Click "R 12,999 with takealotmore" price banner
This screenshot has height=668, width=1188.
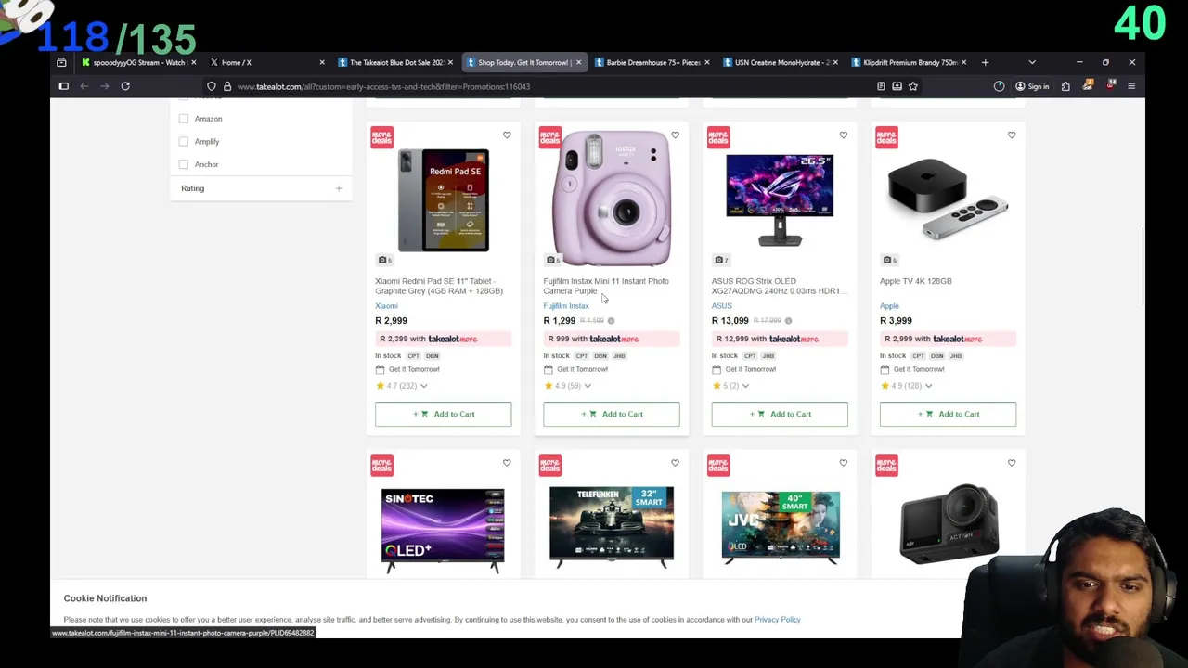[780, 340]
